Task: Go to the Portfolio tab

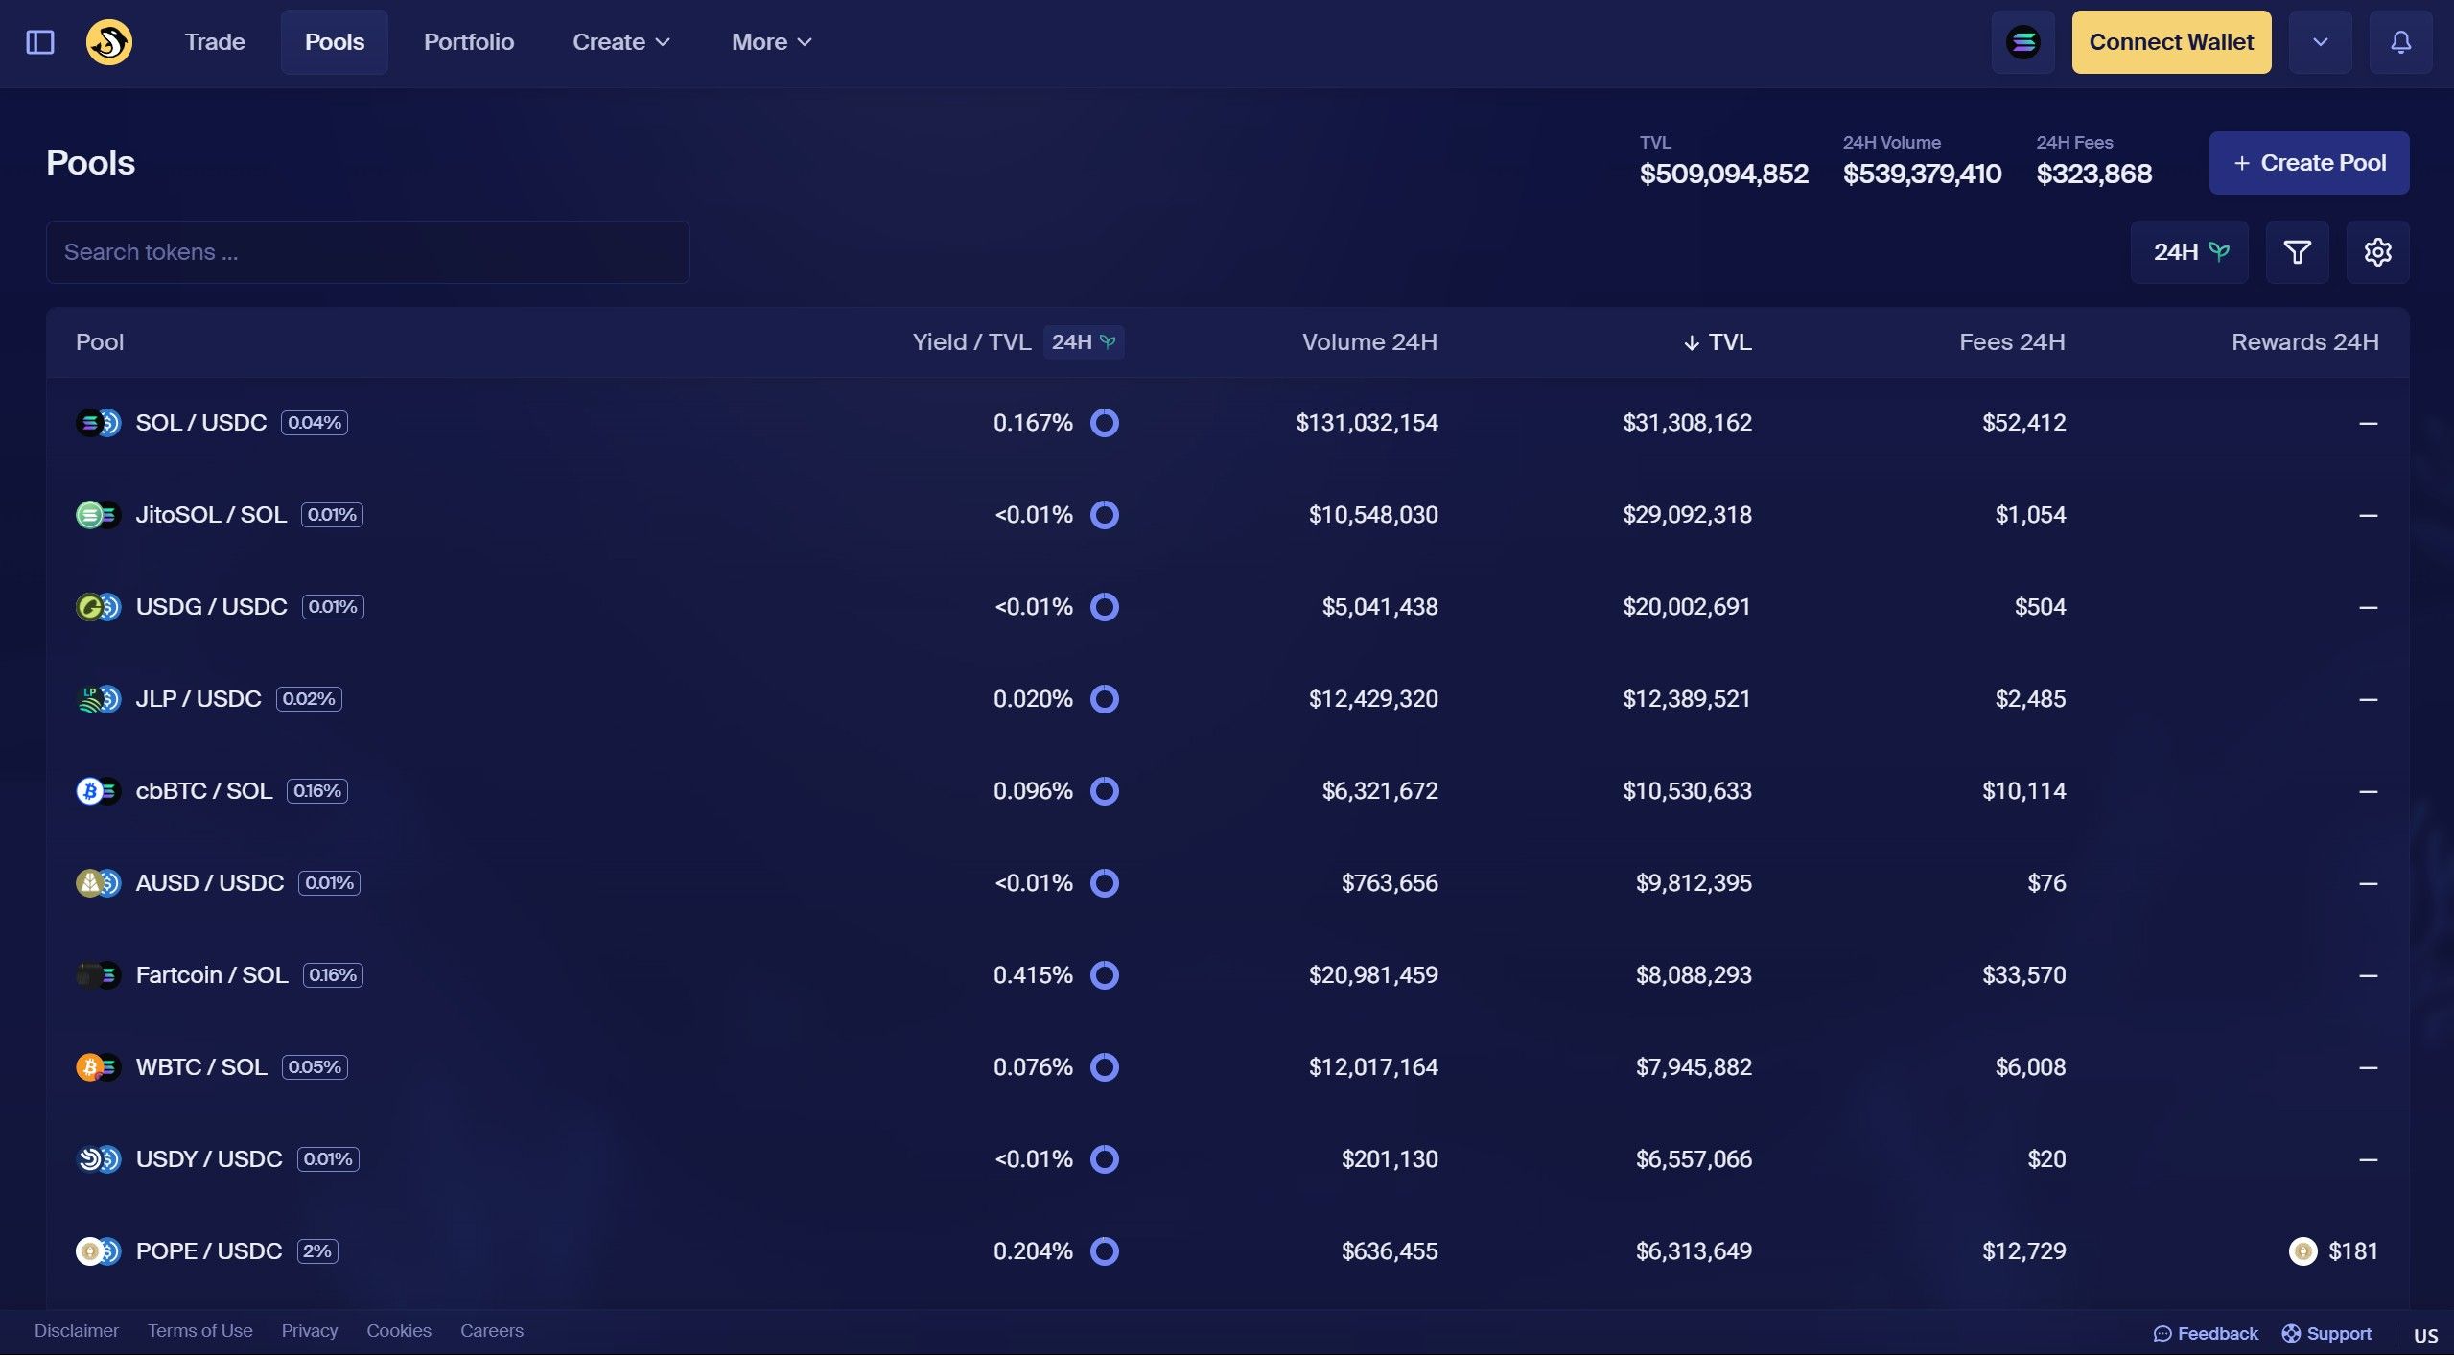Action: coord(469,42)
